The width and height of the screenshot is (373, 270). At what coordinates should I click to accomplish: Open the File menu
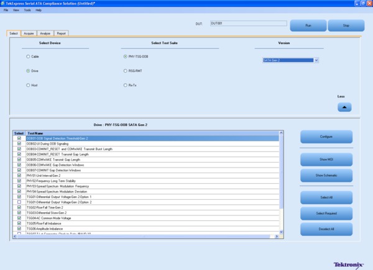6,10
